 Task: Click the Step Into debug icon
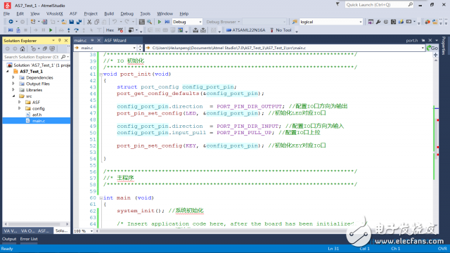[69, 30]
